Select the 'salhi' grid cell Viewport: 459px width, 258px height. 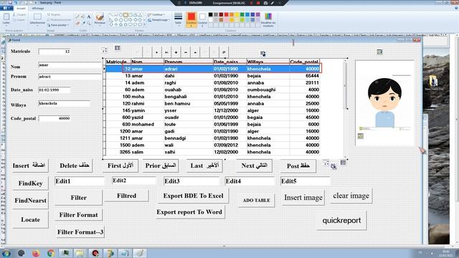(x=188, y=152)
